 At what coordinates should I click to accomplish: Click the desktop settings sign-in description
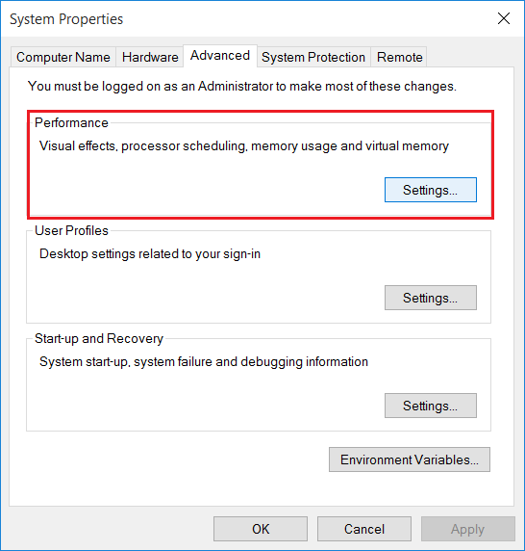(150, 253)
